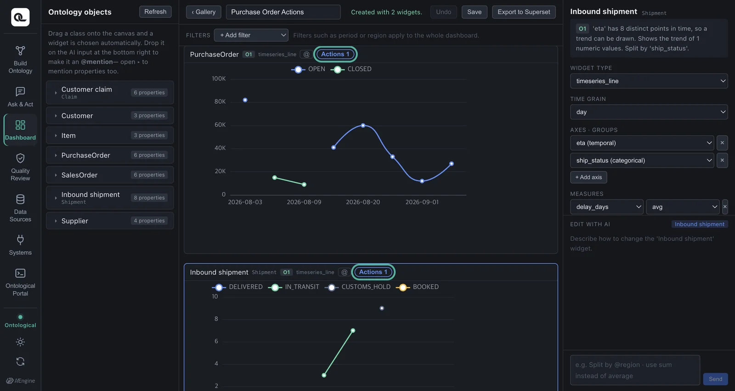
Task: Save the dashboard
Action: (474, 12)
